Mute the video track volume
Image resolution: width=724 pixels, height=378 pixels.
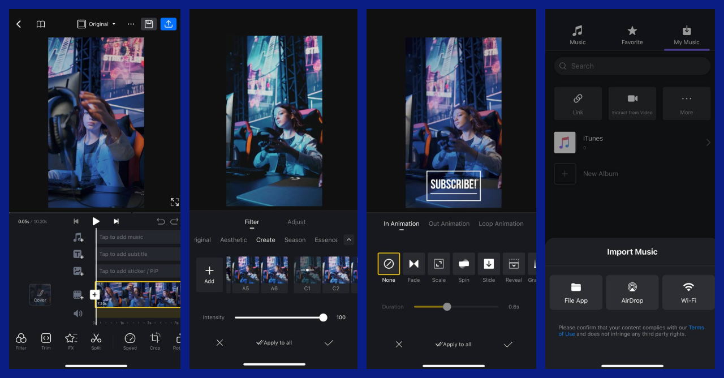(78, 313)
